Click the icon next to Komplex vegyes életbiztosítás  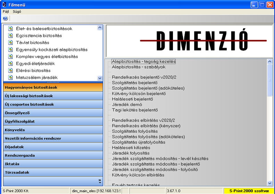pyautogui.click(x=10, y=56)
